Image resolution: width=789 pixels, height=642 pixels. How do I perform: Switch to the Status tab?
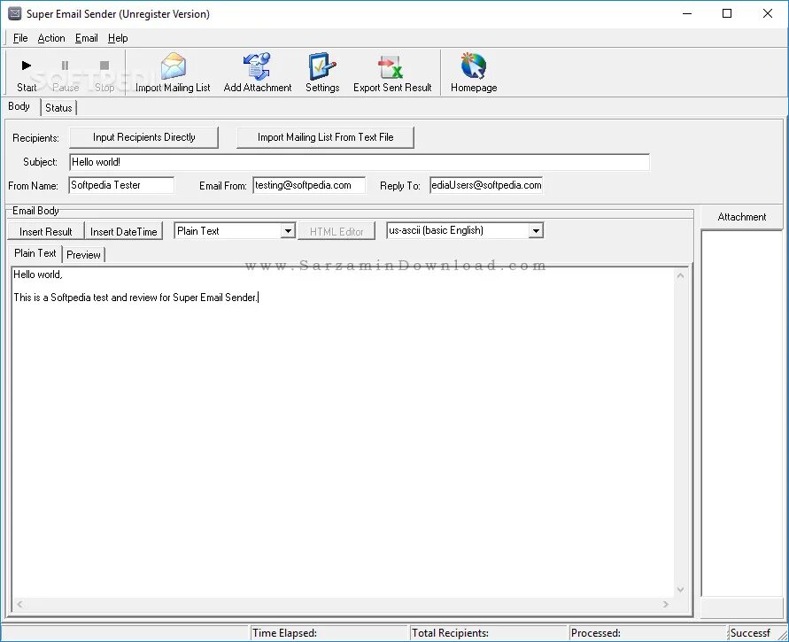(x=58, y=108)
